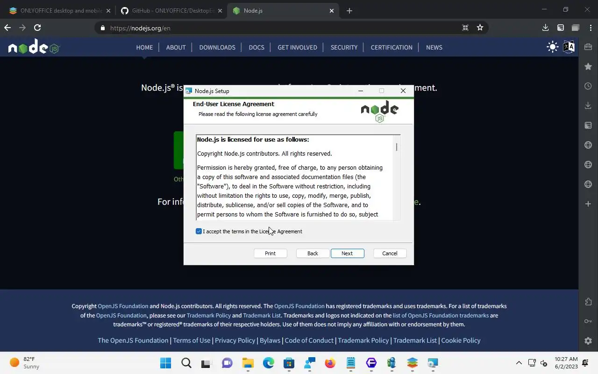This screenshot has height=374, width=598.
Task: Open list of OpenJS Foundation trademarks link
Action: click(441, 315)
